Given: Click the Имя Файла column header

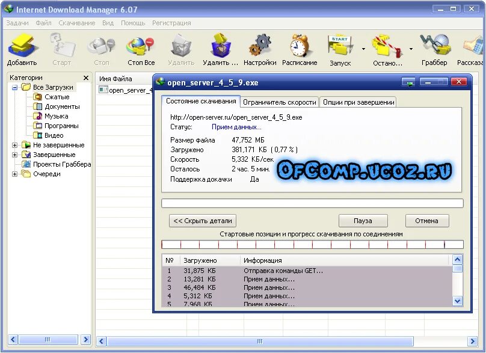Looking at the screenshot, I should [124, 79].
